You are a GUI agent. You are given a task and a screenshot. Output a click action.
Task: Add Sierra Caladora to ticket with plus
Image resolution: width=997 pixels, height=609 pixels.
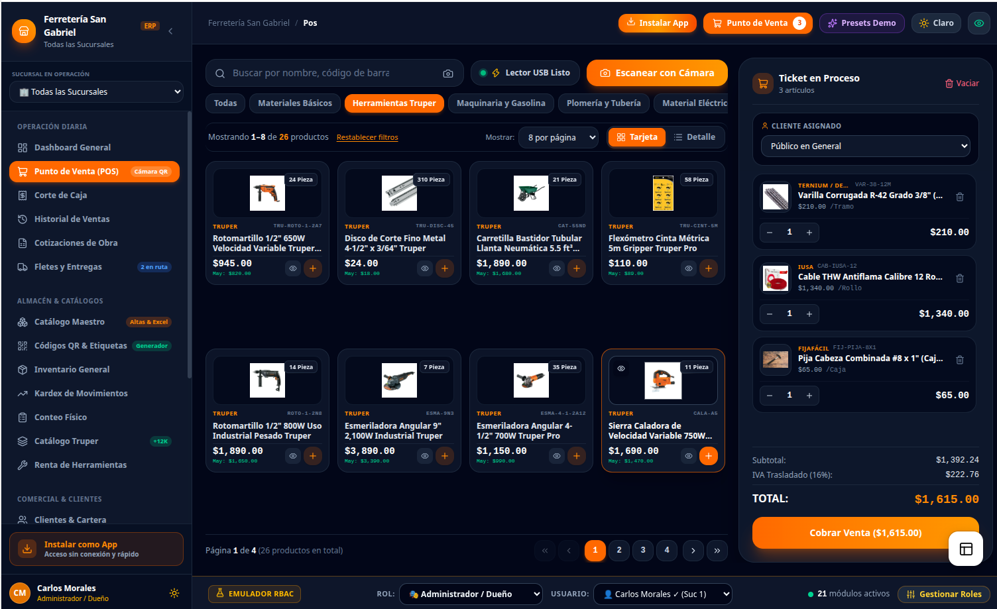coord(709,456)
